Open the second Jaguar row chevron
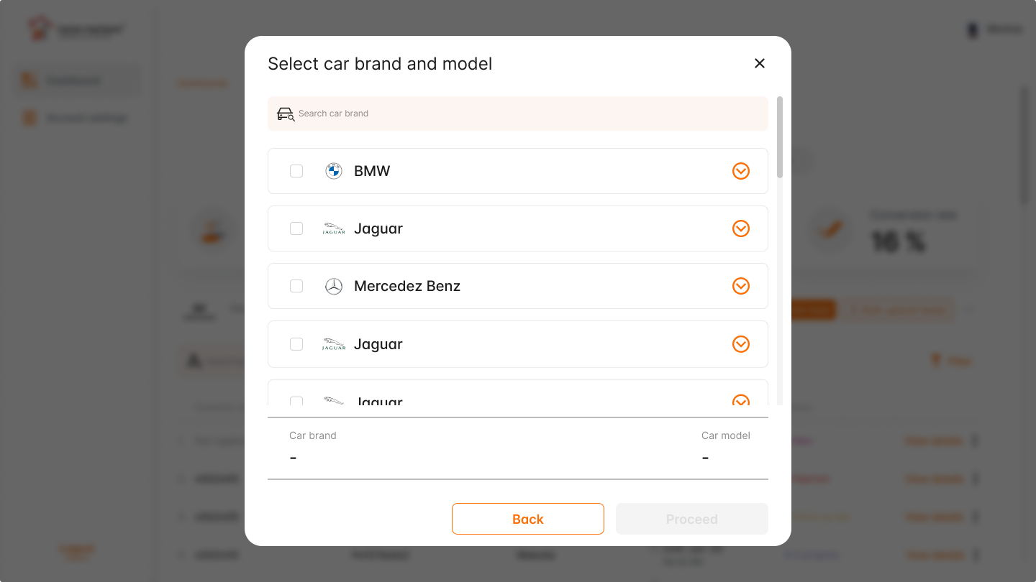The width and height of the screenshot is (1036, 582). pos(741,344)
